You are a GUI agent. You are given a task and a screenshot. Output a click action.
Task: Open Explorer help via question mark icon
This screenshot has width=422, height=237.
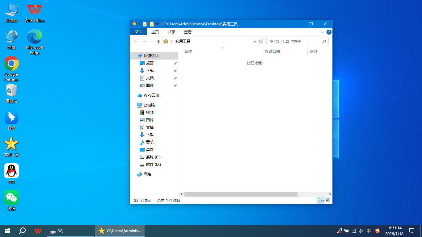click(x=329, y=32)
